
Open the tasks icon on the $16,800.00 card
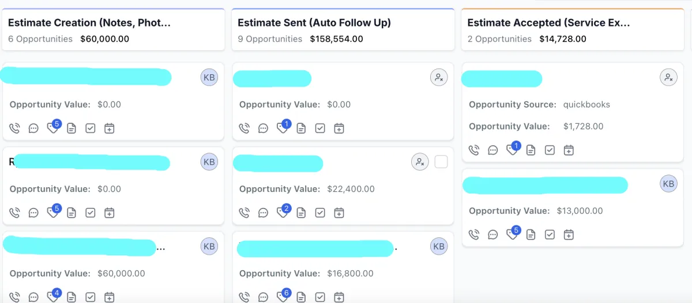click(320, 297)
